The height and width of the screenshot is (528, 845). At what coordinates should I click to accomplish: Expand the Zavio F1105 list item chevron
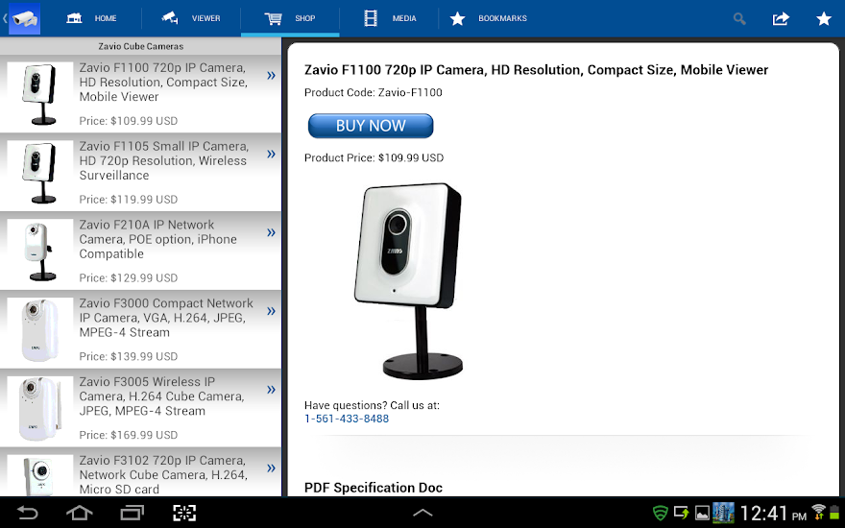point(271,155)
